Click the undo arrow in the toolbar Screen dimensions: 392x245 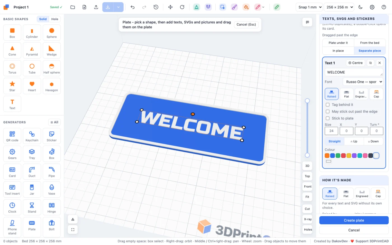coord(133,7)
